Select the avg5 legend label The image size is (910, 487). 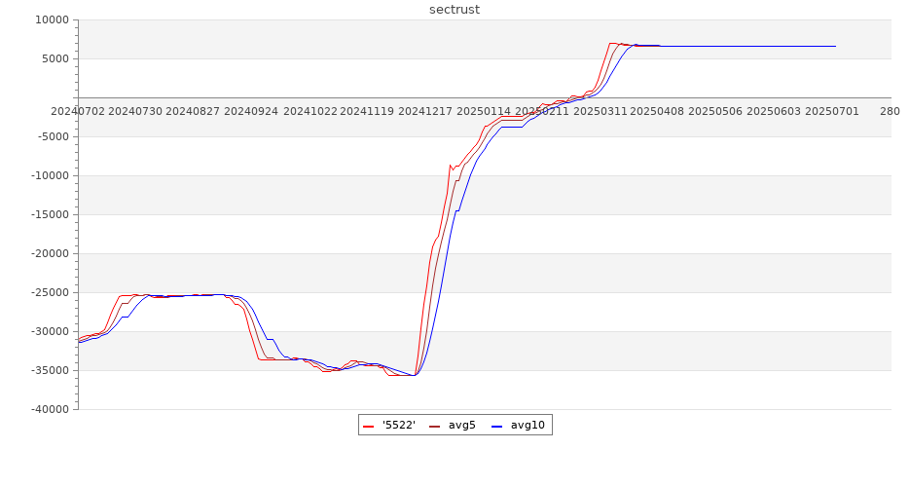(x=462, y=426)
